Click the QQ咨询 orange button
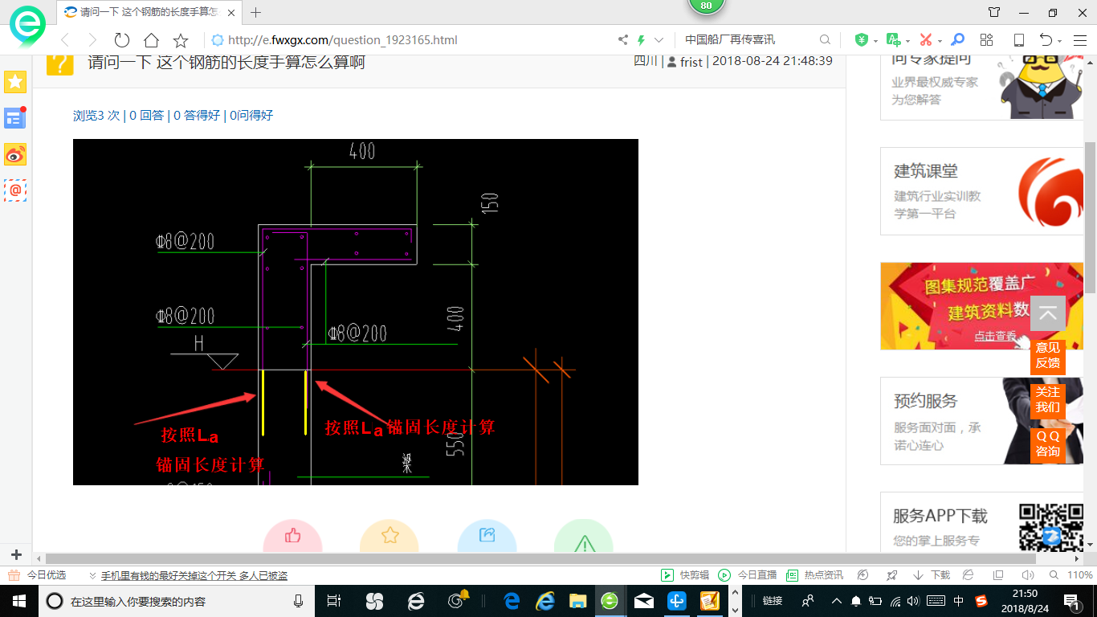The image size is (1097, 617). click(1048, 443)
